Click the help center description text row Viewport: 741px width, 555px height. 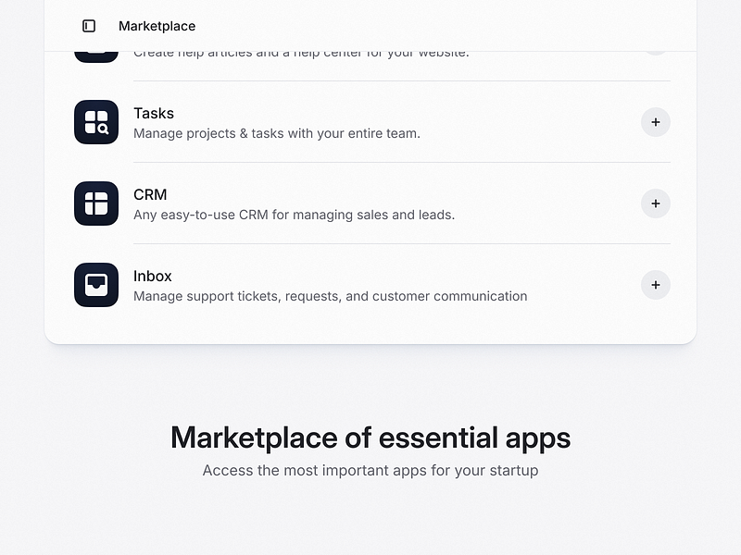pyautogui.click(x=301, y=55)
